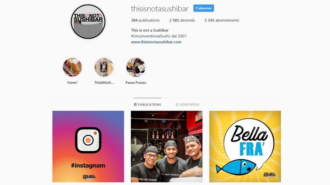Viewport: 330px width, 185px height.
Task: Click the 284 publications count
Action: pyautogui.click(x=145, y=20)
